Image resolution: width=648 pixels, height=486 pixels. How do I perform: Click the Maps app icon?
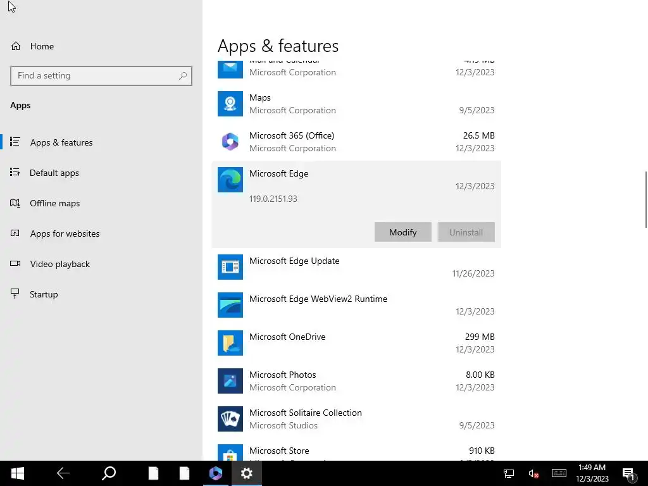click(230, 104)
